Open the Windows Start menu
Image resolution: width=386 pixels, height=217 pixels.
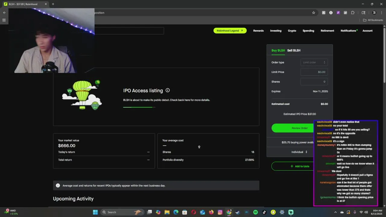[95, 212]
